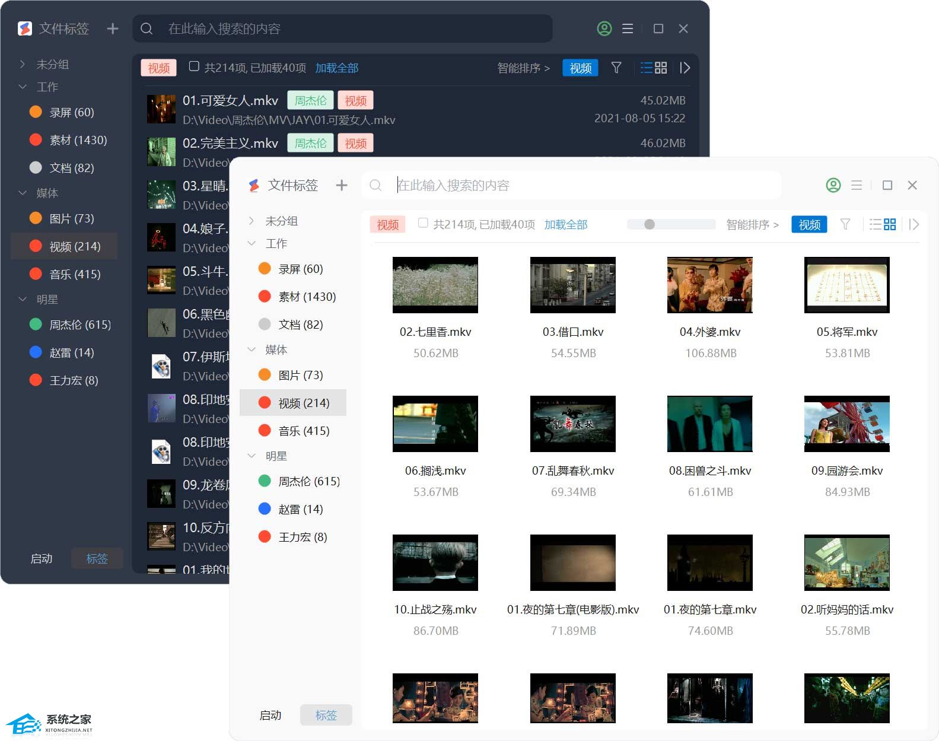Select 图片 (73) tag in dark window
Viewport: 939px width, 741px height.
(x=62, y=218)
